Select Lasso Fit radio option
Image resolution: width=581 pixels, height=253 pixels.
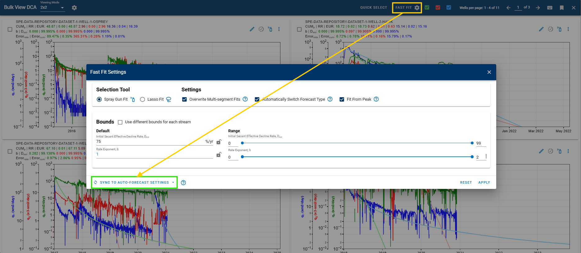click(143, 99)
